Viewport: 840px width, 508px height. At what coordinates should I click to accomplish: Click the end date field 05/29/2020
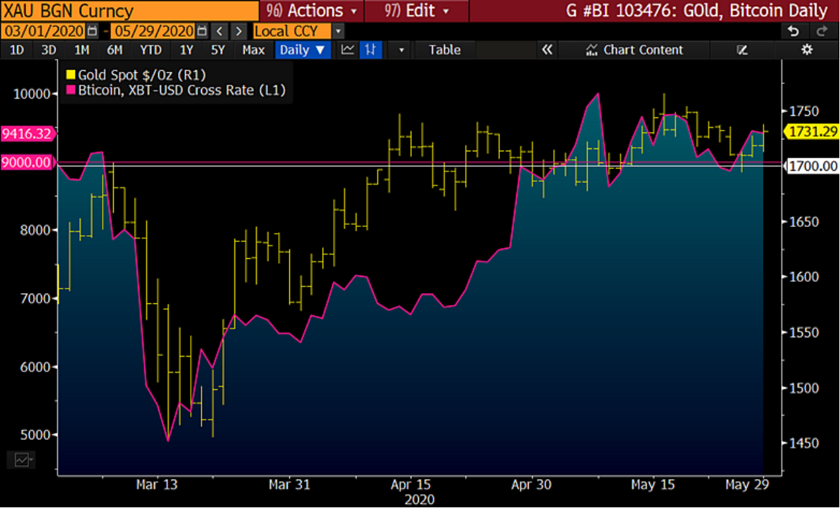click(x=153, y=31)
